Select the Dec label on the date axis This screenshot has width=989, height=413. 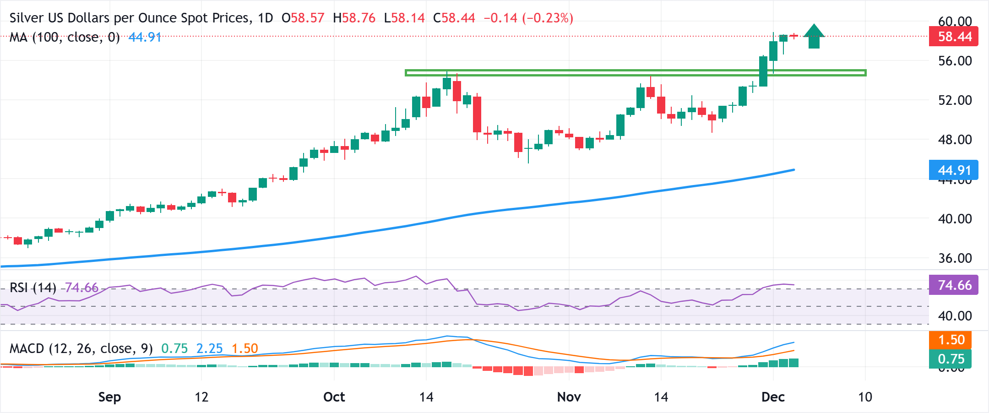pos(772,397)
